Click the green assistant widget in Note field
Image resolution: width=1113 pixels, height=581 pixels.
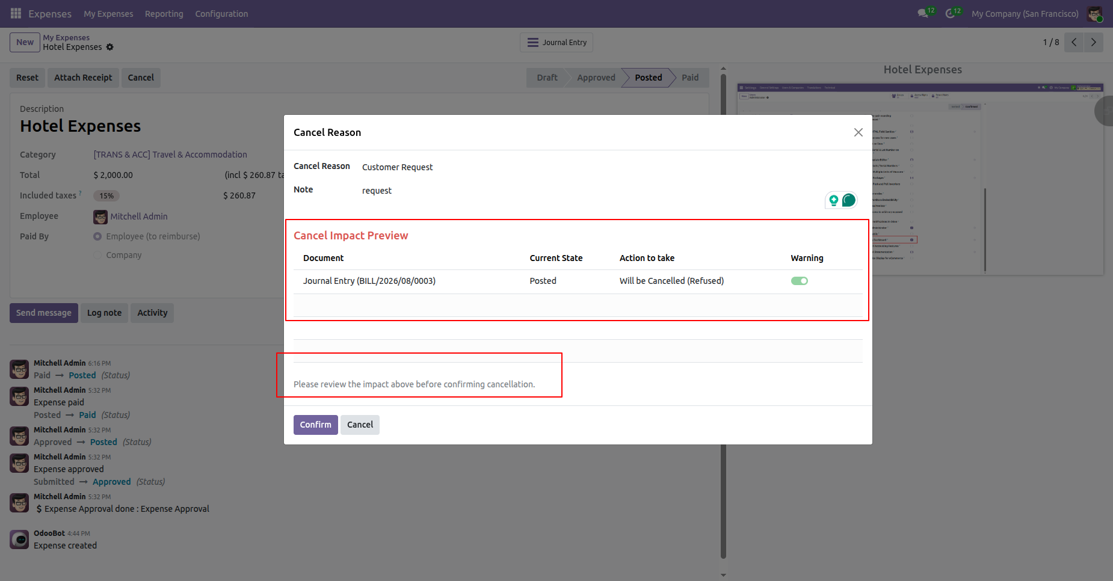pos(841,200)
